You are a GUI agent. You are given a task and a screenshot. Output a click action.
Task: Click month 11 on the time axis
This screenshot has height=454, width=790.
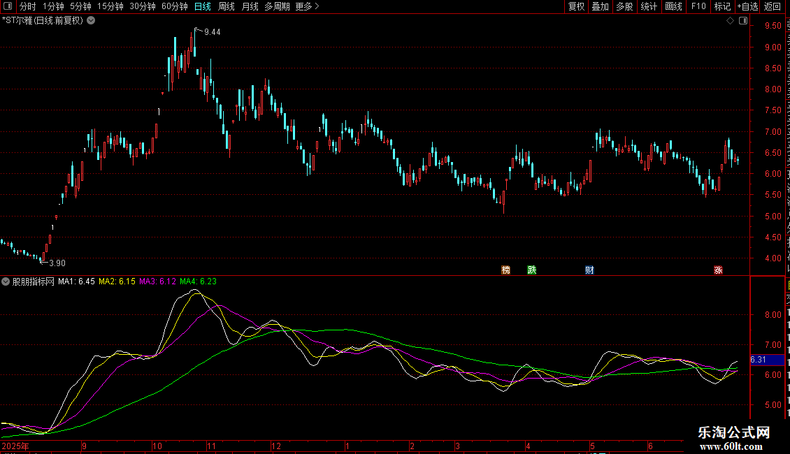tap(211, 446)
